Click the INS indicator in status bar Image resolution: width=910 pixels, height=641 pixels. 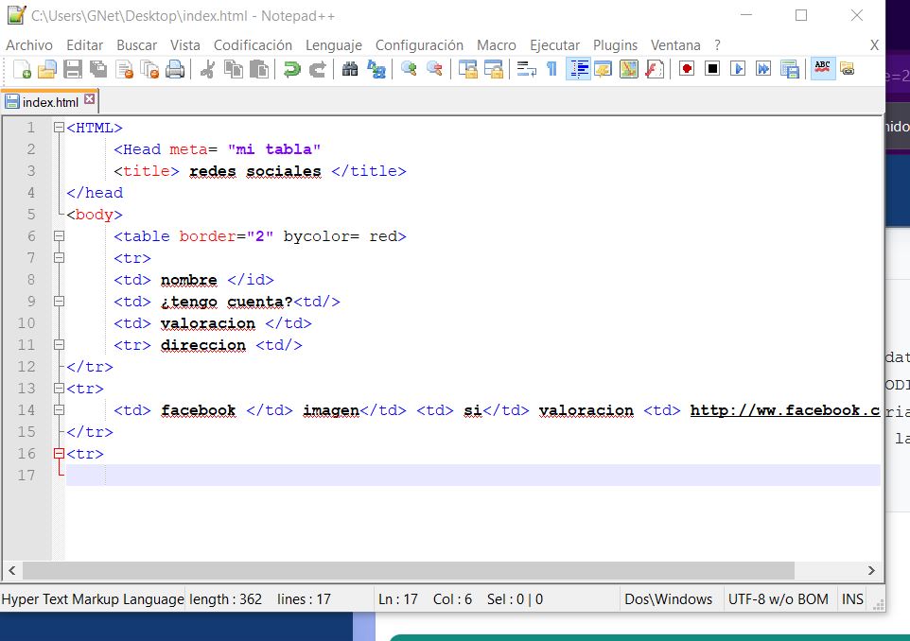pyautogui.click(x=852, y=598)
